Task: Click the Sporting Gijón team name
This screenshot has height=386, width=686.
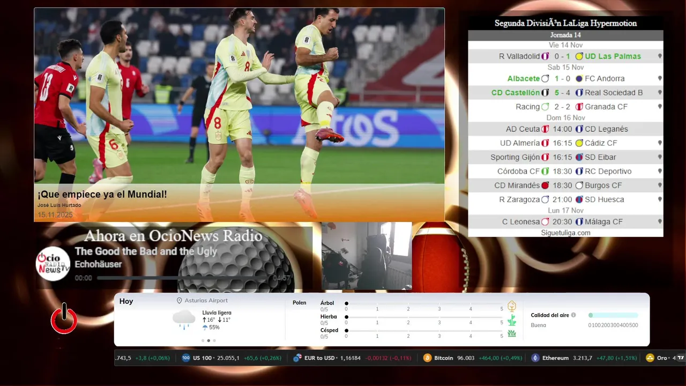Action: coord(515,157)
